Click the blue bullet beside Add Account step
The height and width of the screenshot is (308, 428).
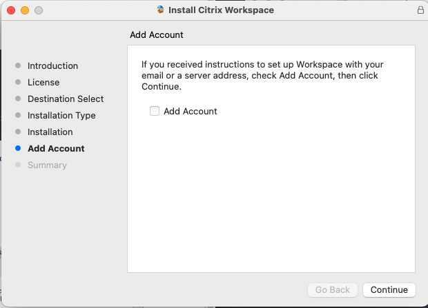tap(18, 149)
